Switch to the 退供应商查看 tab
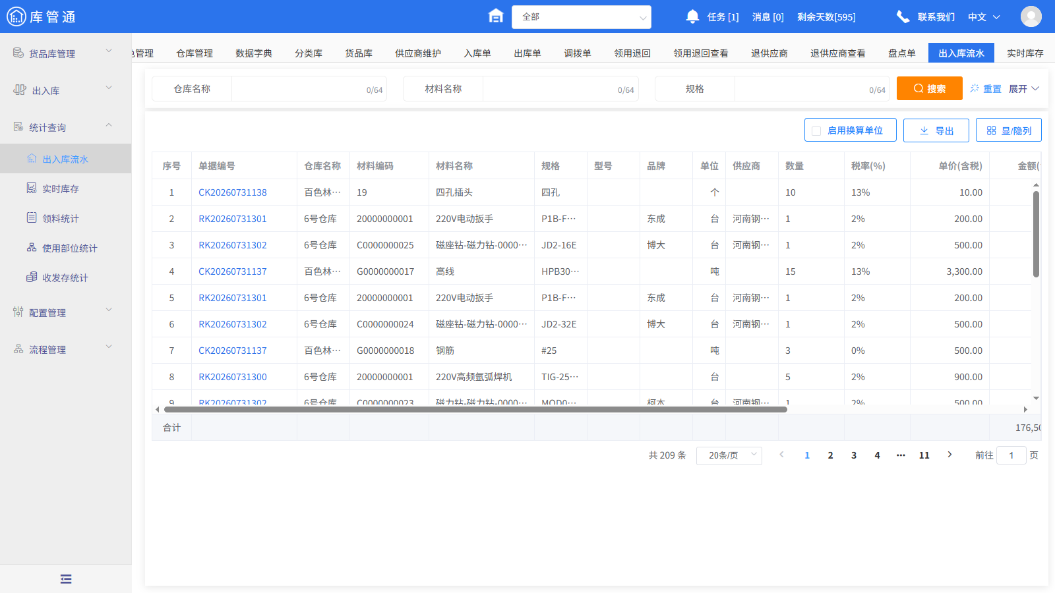Image resolution: width=1055 pixels, height=593 pixels. (x=838, y=53)
